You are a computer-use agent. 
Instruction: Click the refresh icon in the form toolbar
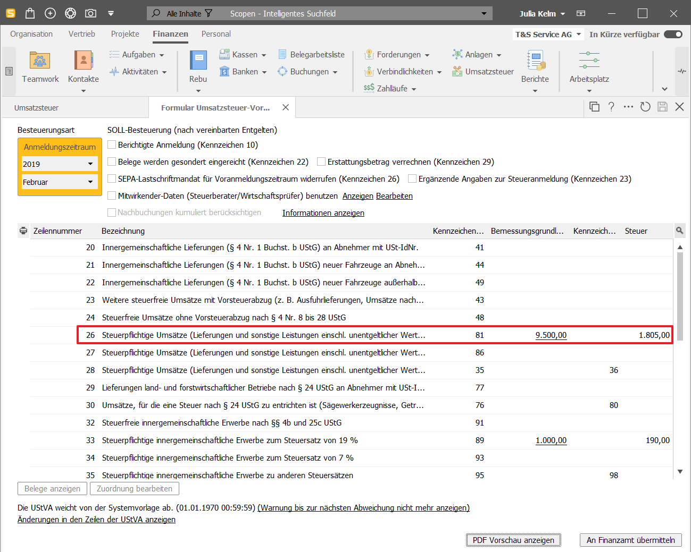click(x=645, y=107)
